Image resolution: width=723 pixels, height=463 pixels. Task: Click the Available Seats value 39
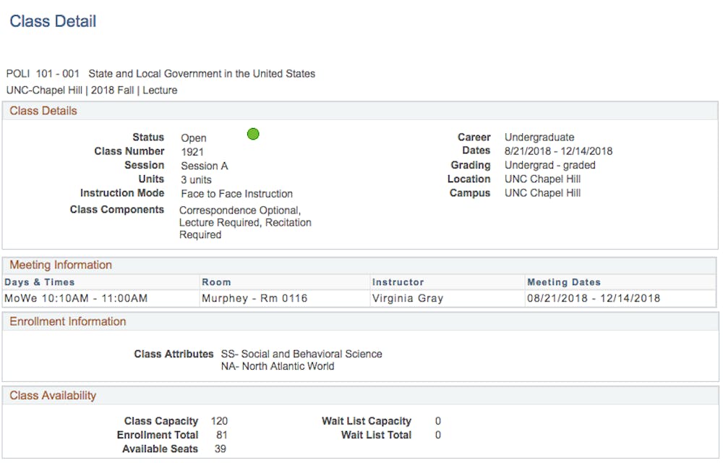point(221,449)
